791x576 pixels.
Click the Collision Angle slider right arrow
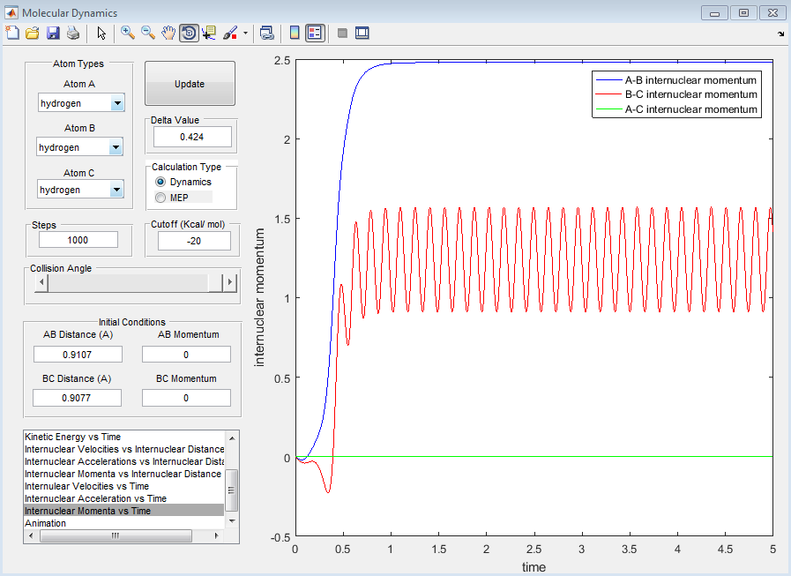click(229, 282)
